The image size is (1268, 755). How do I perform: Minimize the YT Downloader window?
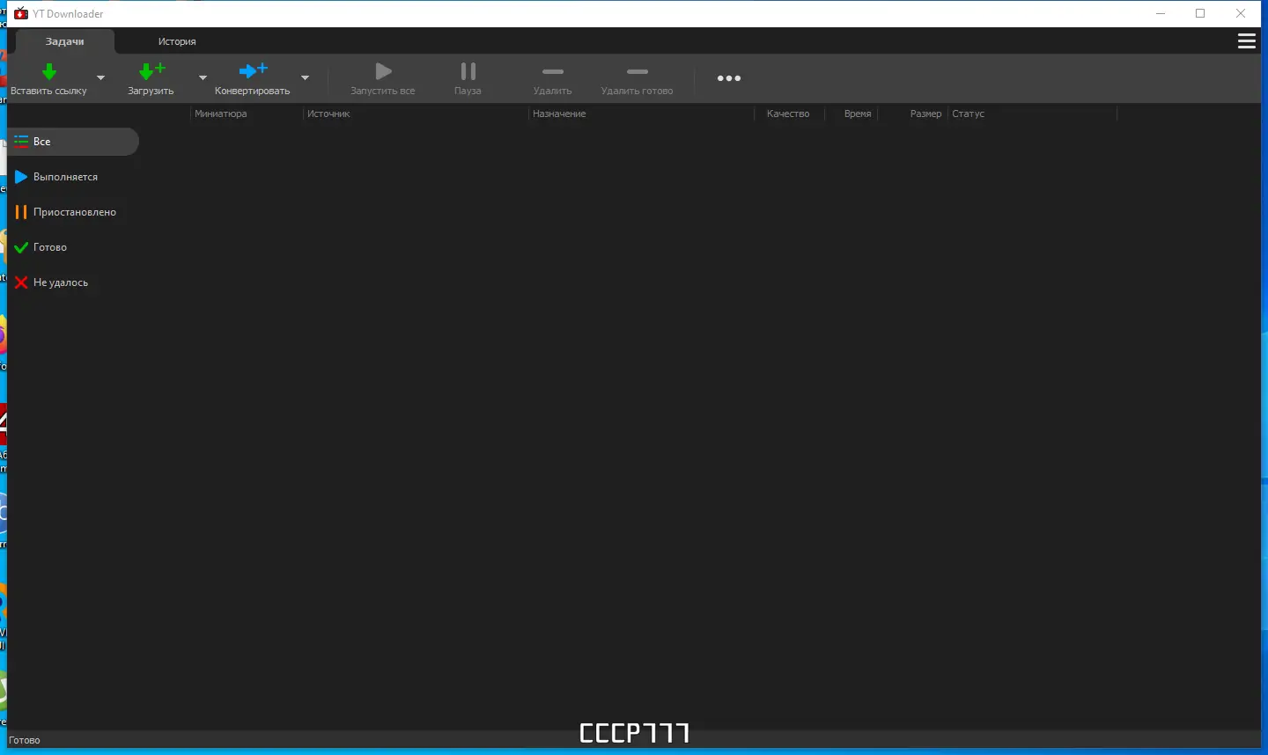[1161, 13]
